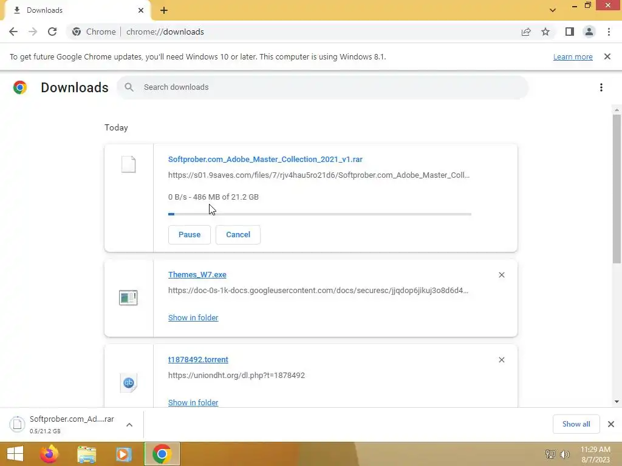622x466 pixels.
Task: Remove Themes_W7.exe from the list
Action: (501, 275)
